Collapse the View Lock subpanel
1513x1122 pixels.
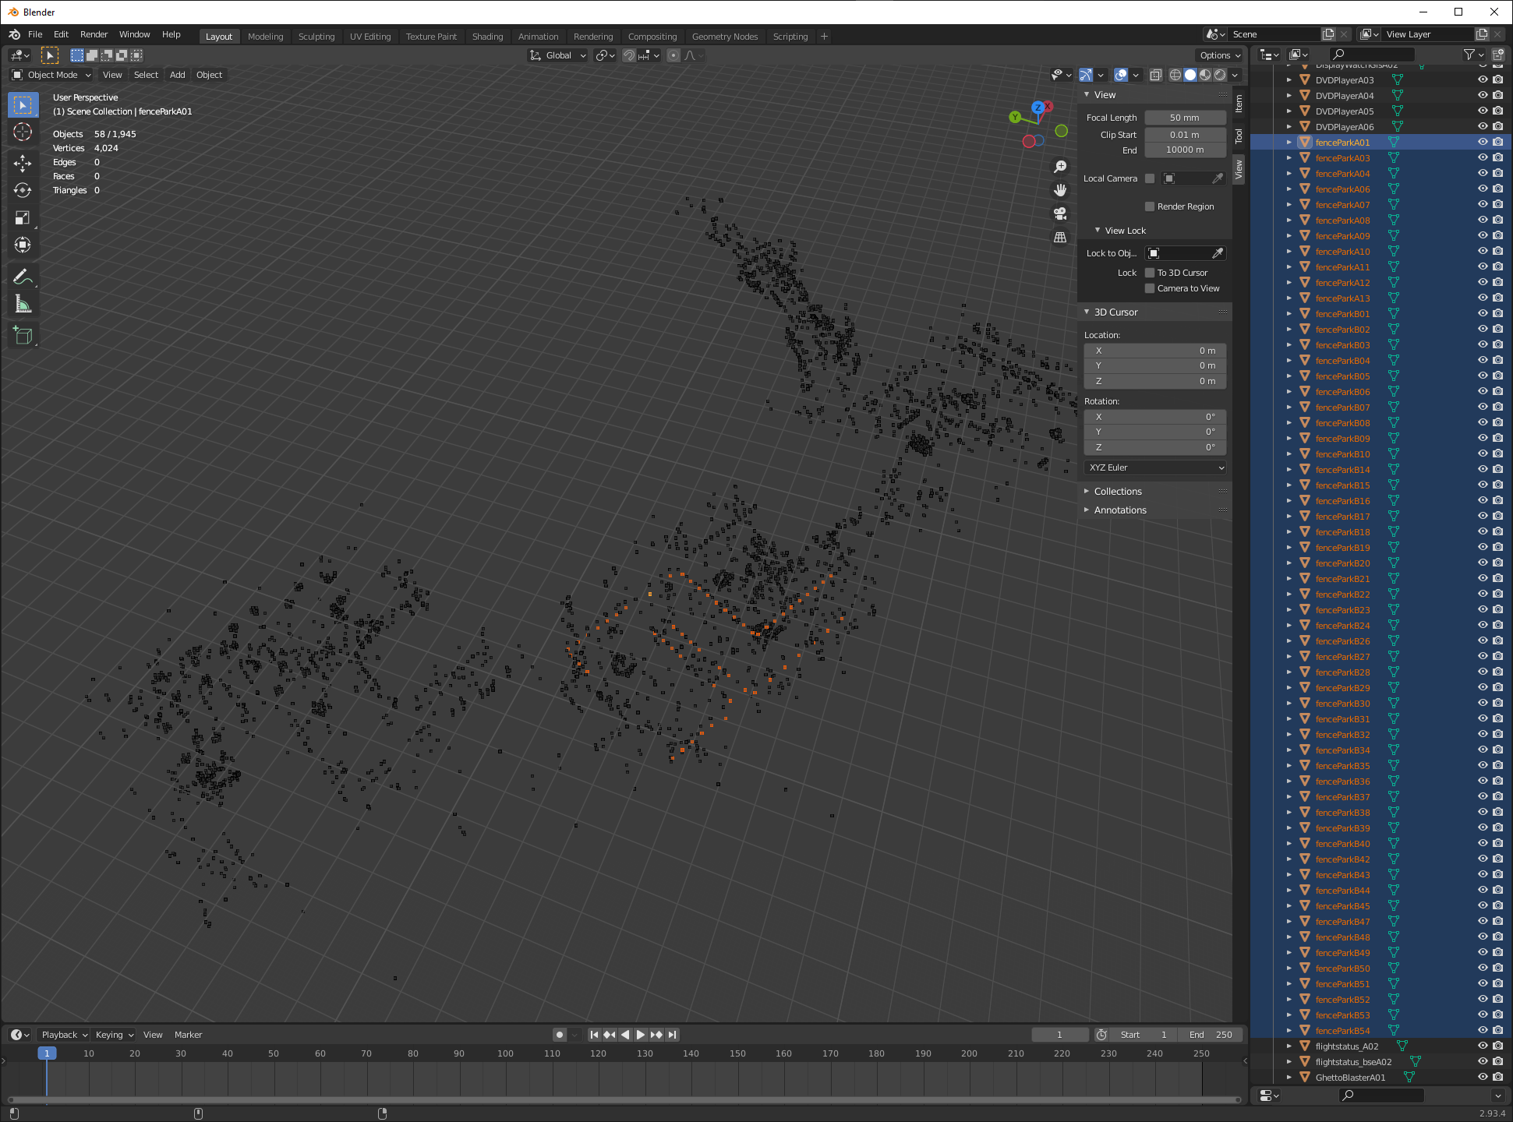click(1126, 231)
